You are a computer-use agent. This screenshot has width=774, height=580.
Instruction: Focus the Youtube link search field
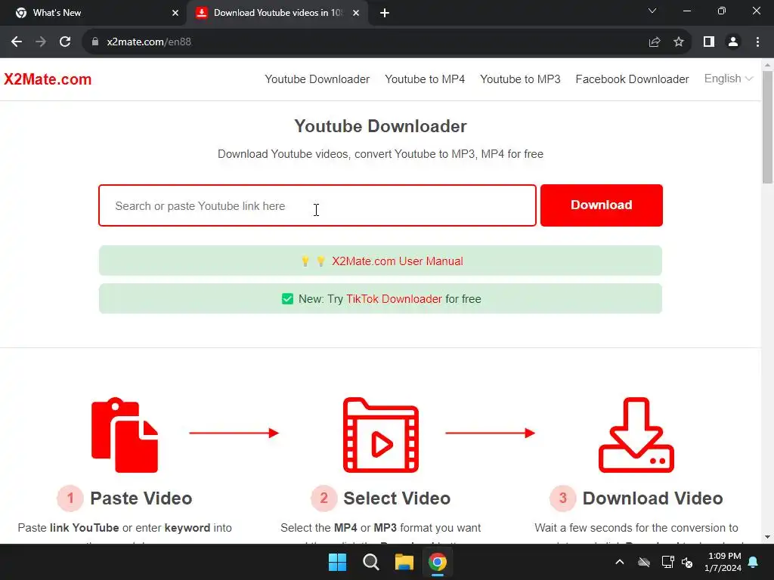pos(317,205)
